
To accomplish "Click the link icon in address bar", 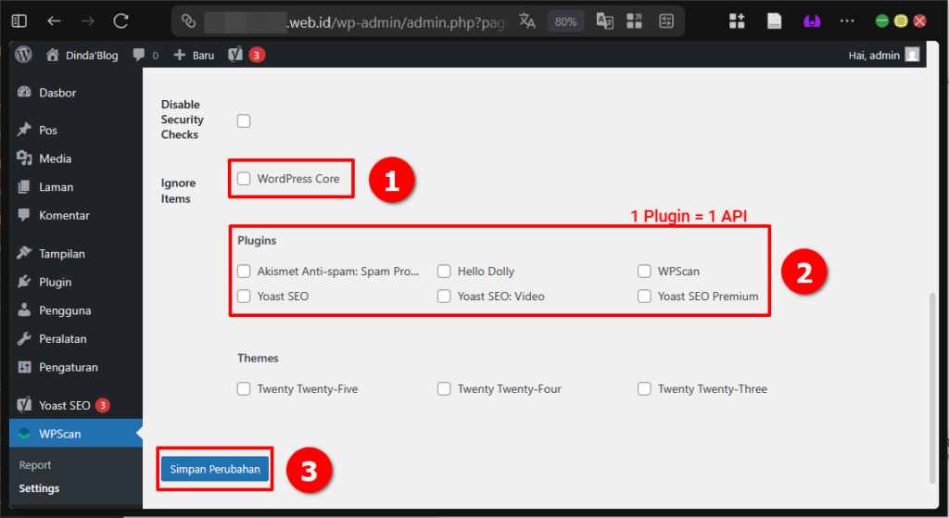I will click(x=189, y=22).
